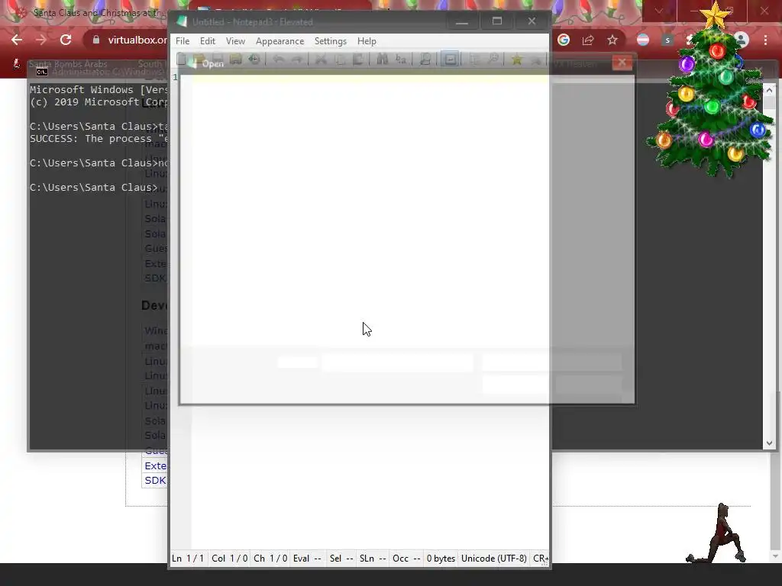Bookmark this page with the star icon
This screenshot has width=782, height=586.
(x=612, y=40)
